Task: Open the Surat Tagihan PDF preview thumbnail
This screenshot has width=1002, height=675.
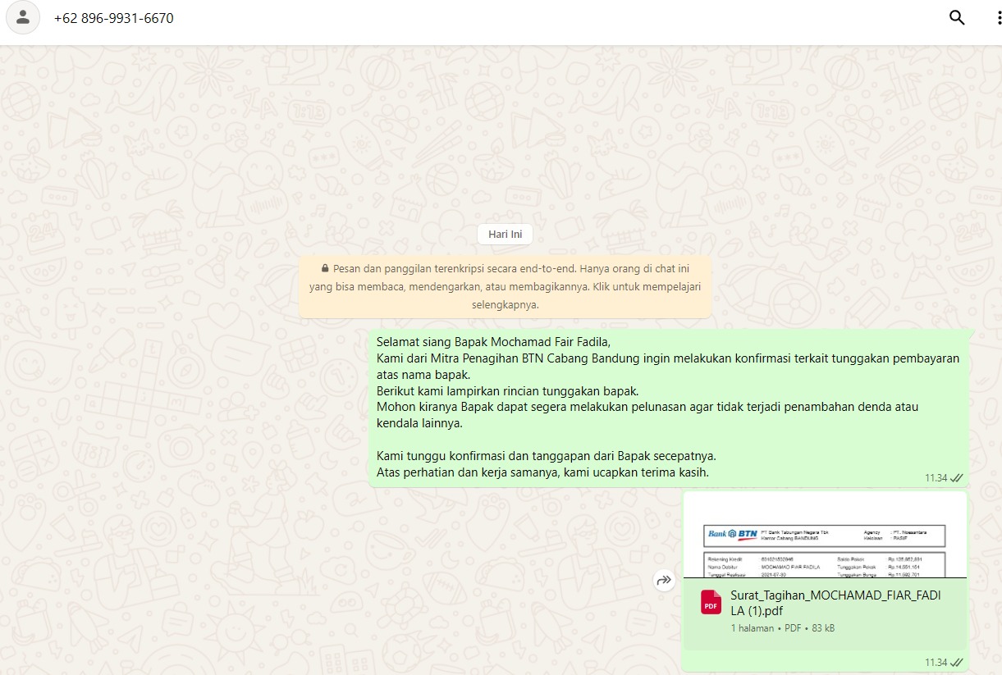Action: point(825,535)
